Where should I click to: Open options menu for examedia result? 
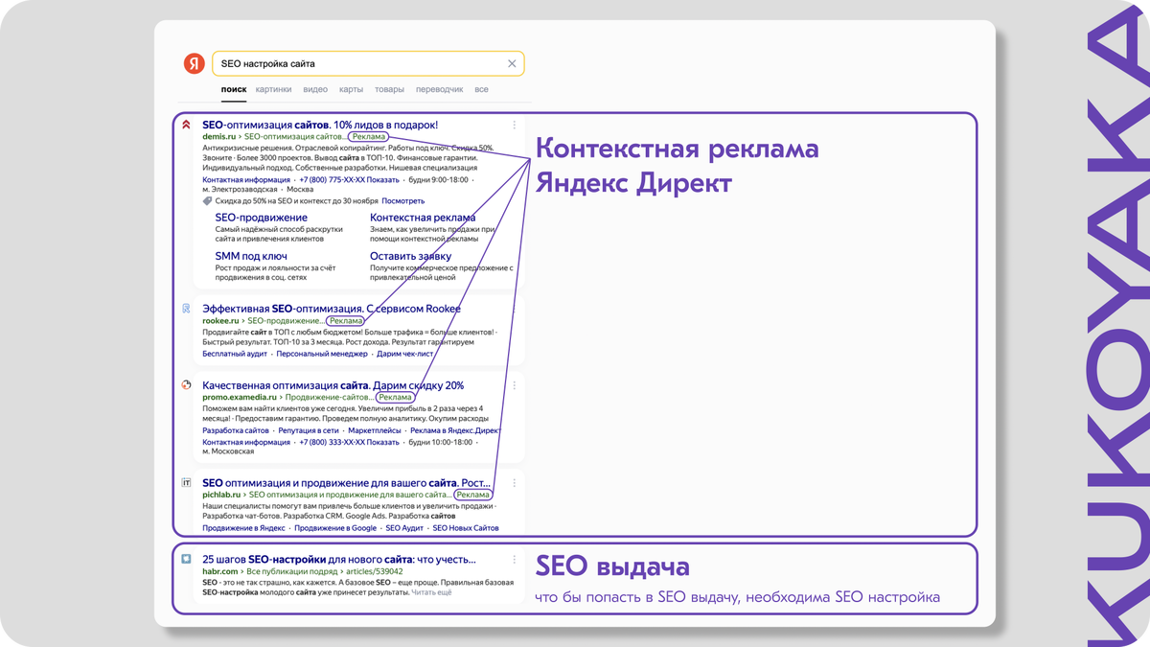[514, 386]
